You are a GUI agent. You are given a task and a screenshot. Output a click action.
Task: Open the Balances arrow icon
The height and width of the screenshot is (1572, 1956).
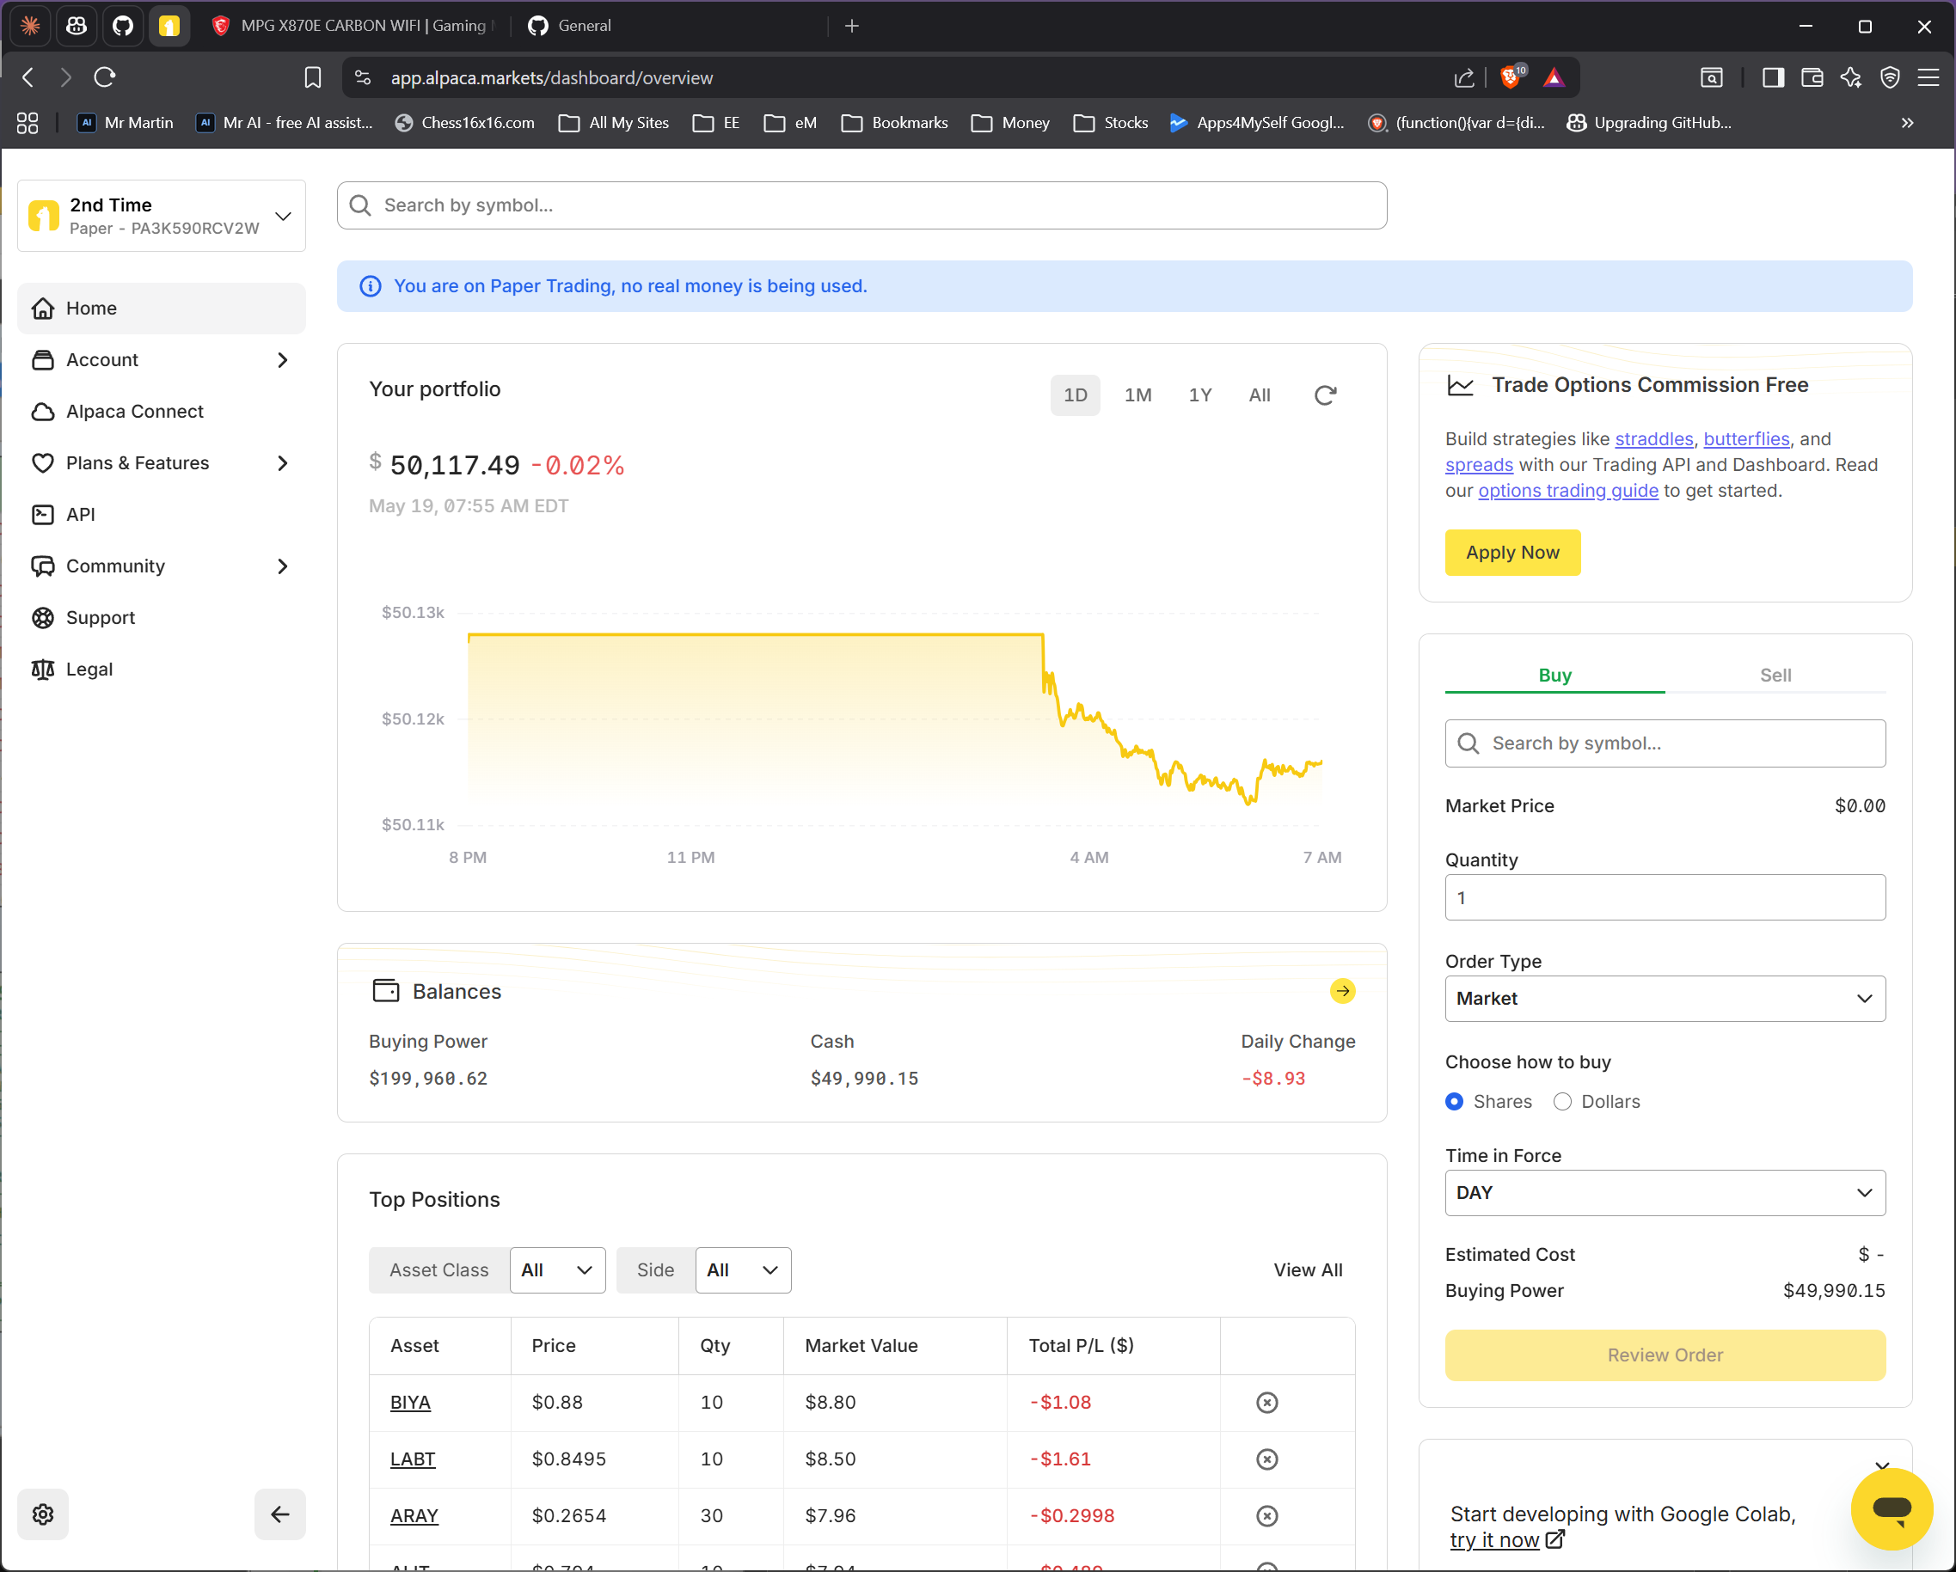(1343, 990)
